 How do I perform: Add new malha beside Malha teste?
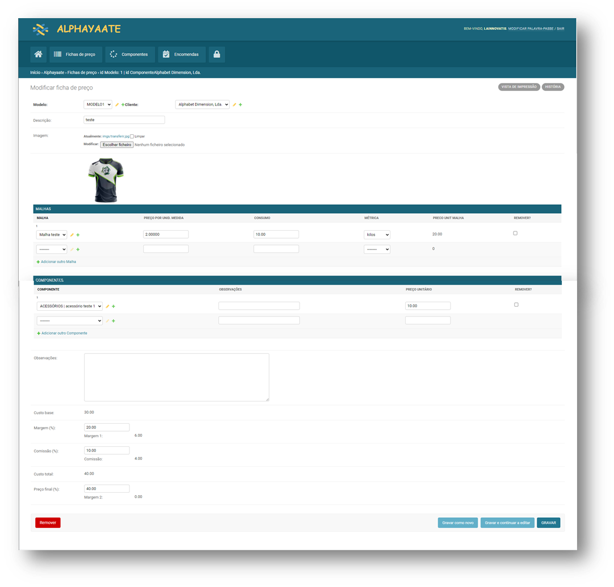tap(78, 235)
